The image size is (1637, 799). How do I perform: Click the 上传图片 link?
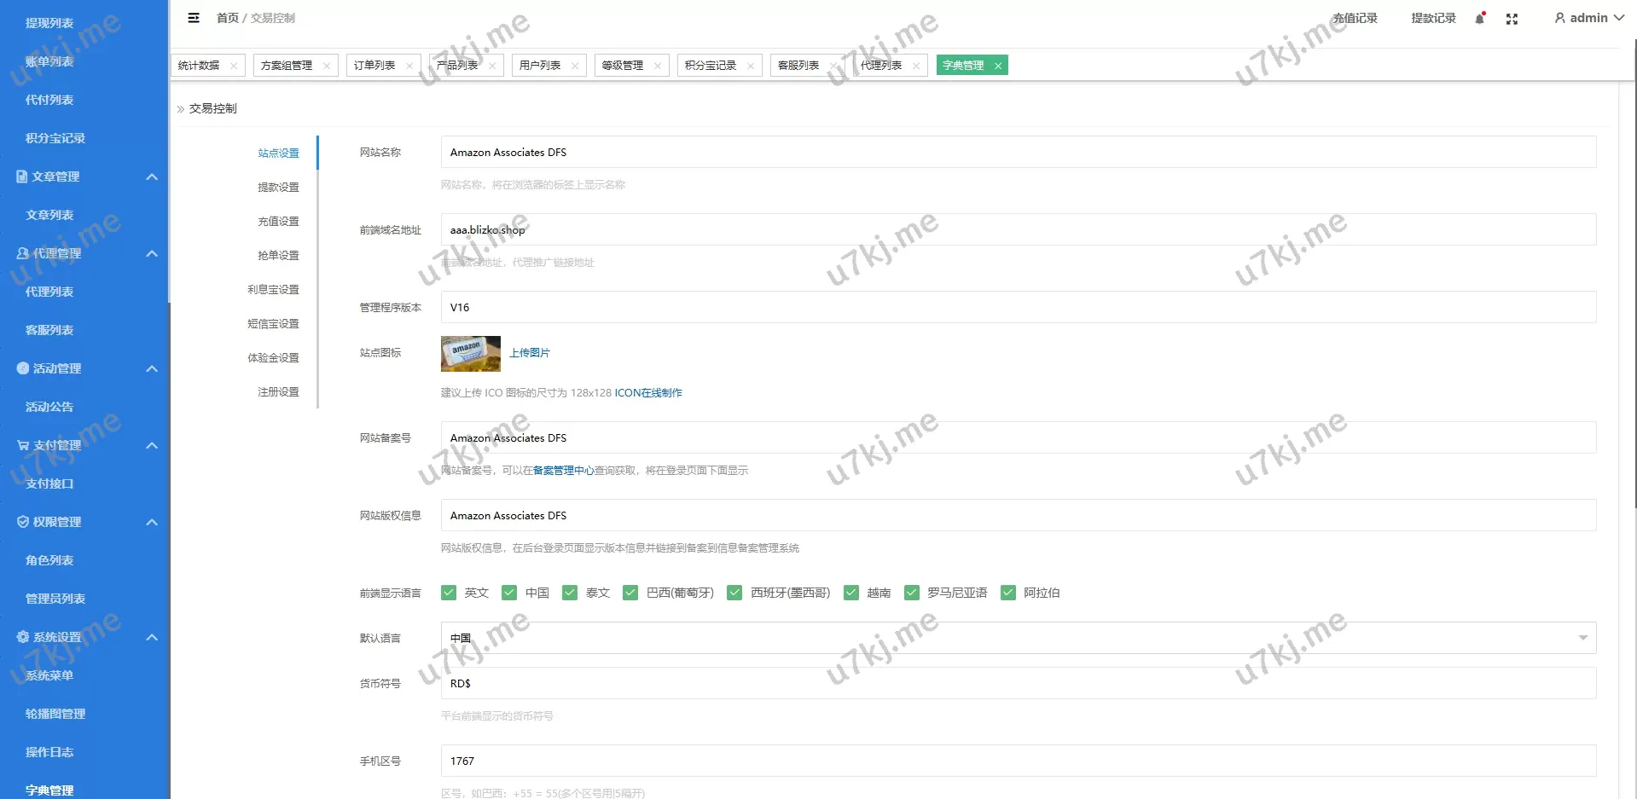click(x=530, y=353)
